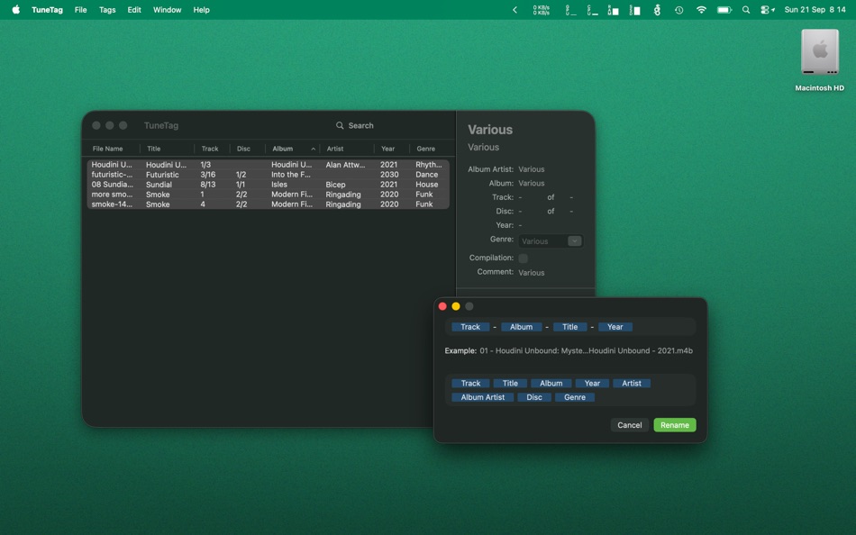The width and height of the screenshot is (856, 535).
Task: Open the Tags menu
Action: click(x=106, y=10)
